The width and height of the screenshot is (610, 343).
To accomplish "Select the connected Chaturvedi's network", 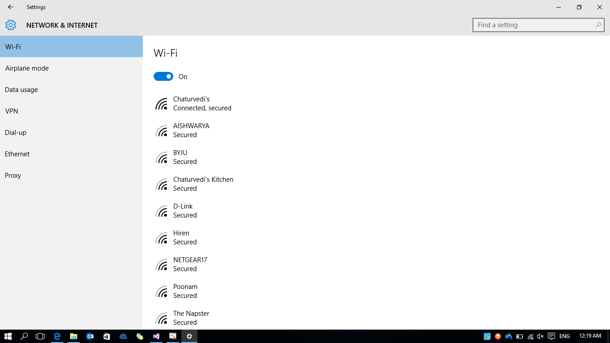I will click(x=194, y=104).
